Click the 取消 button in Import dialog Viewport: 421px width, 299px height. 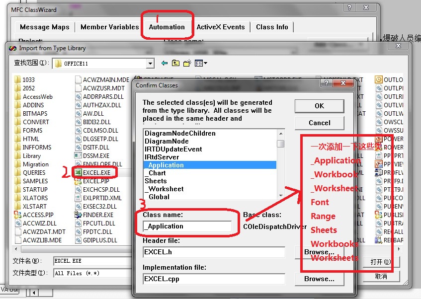click(381, 277)
